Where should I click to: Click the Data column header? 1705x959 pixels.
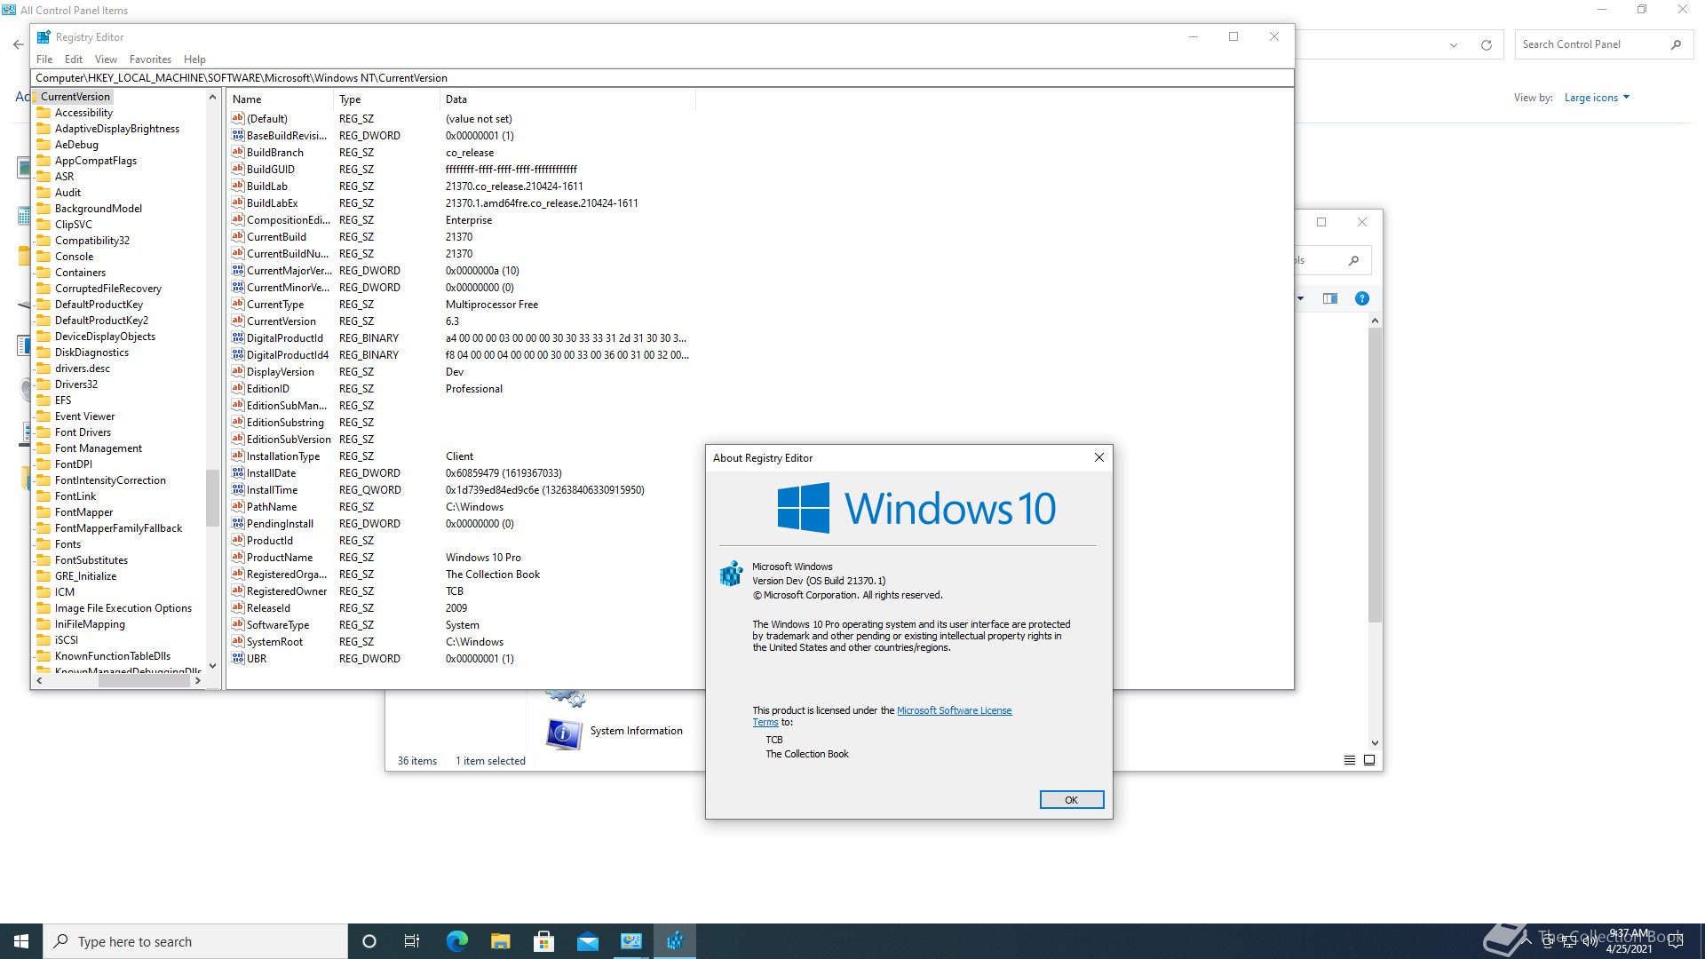pyautogui.click(x=567, y=99)
